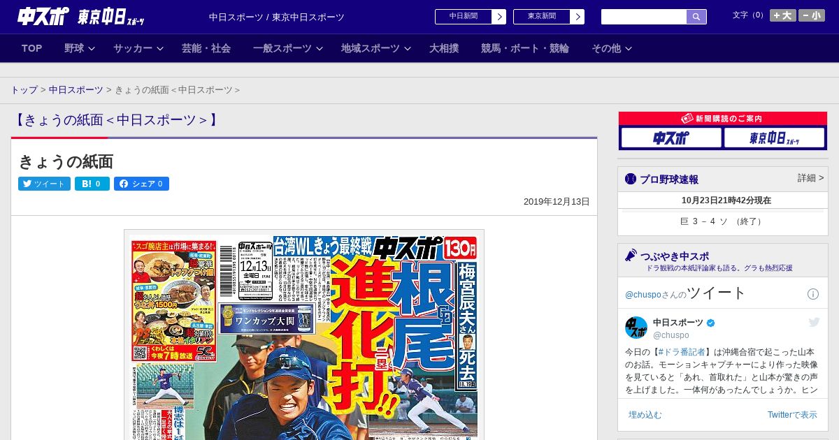Viewport: 839px width, 440px height.
Task: Expand the 一般スポーツ menu
Action: coord(288,48)
